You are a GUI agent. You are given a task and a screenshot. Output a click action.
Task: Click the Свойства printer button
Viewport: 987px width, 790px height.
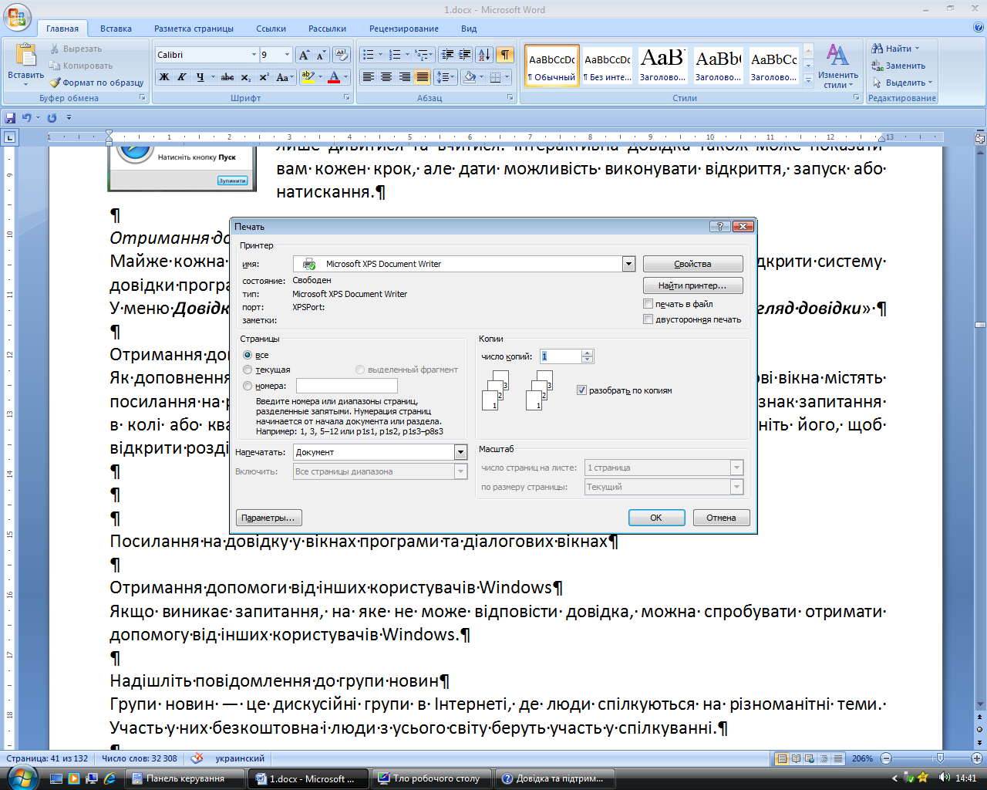click(692, 264)
